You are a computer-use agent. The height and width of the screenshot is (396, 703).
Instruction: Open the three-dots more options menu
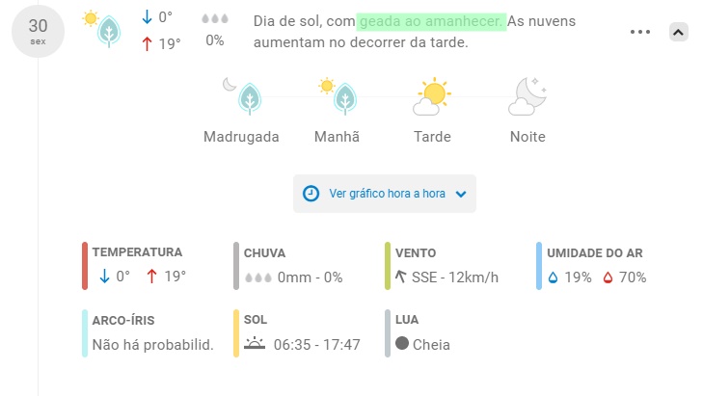click(x=639, y=32)
